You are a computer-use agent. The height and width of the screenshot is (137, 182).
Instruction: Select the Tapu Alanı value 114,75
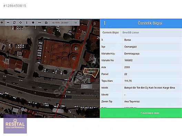click(x=128, y=81)
